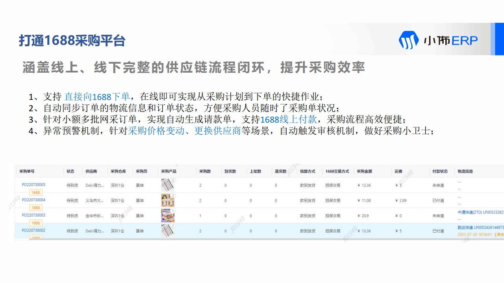Image resolution: width=504 pixels, height=283 pixels.
Task: Click the 采购单号 column header
Action: (x=27, y=171)
